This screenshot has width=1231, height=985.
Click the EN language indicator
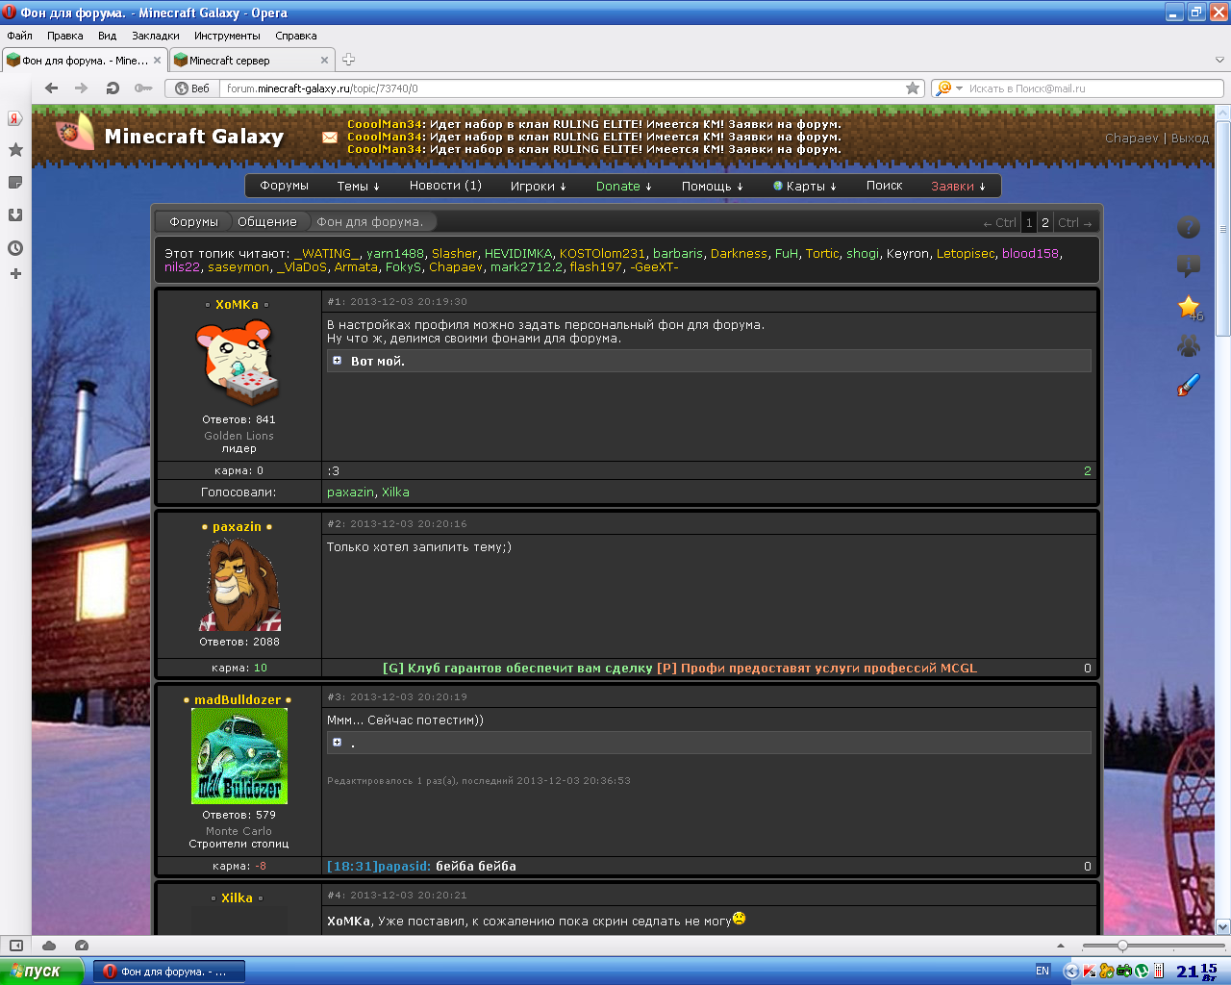coord(1043,971)
